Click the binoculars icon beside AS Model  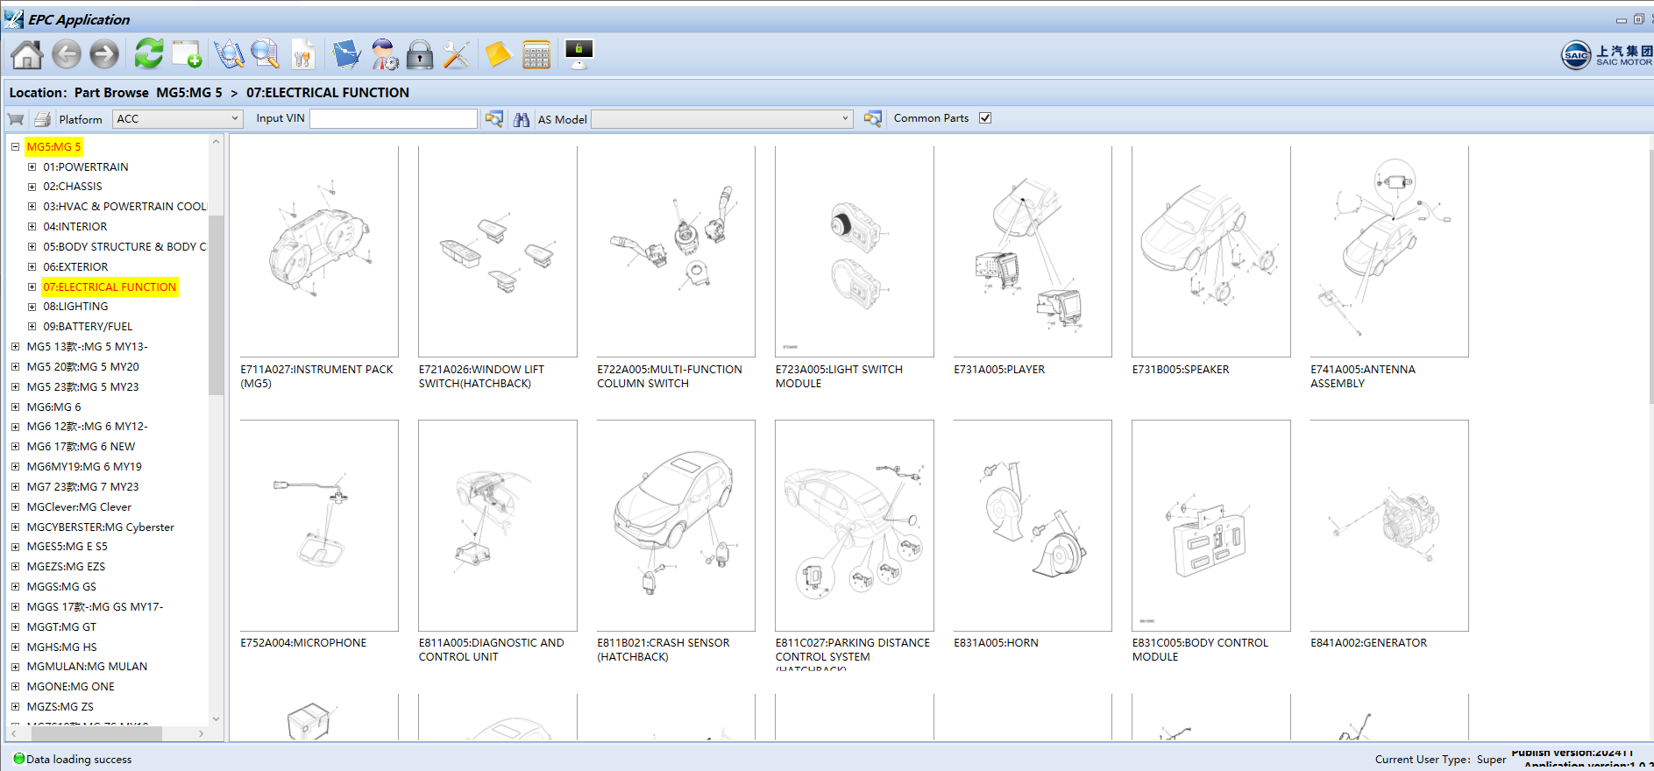[522, 119]
